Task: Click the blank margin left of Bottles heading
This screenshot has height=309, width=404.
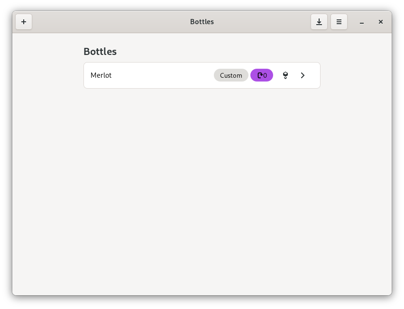Action: pyautogui.click(x=47, y=52)
